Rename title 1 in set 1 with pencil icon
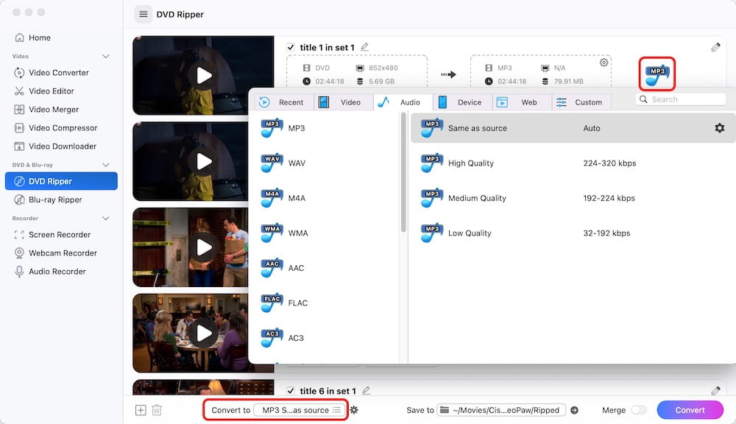736x424 pixels. click(x=365, y=47)
